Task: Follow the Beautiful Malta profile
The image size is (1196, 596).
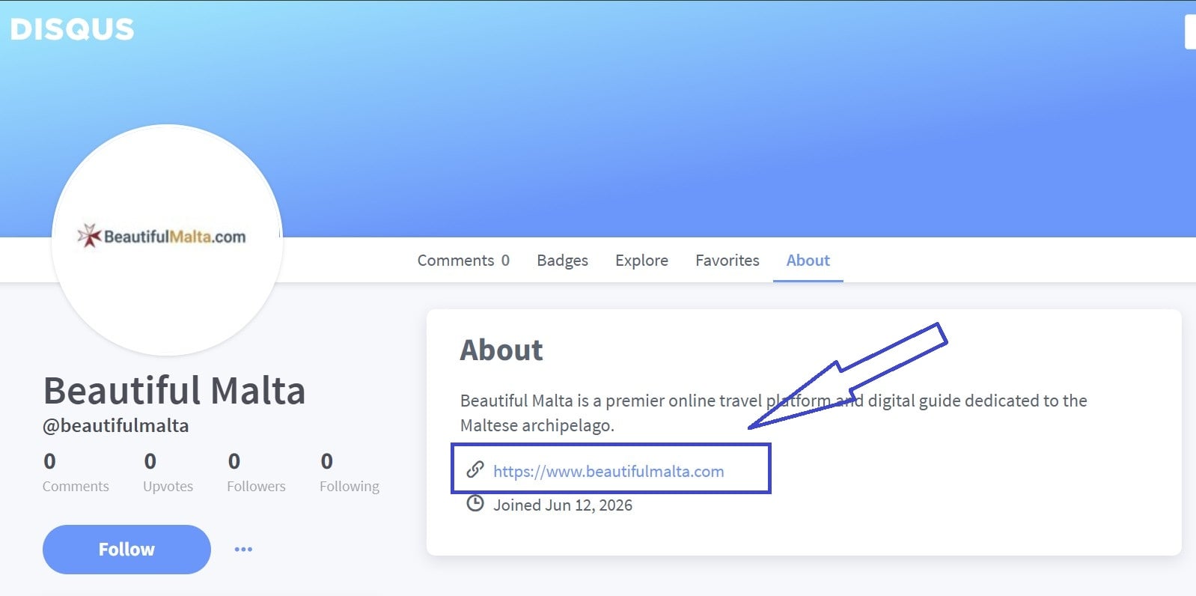Action: [126, 550]
